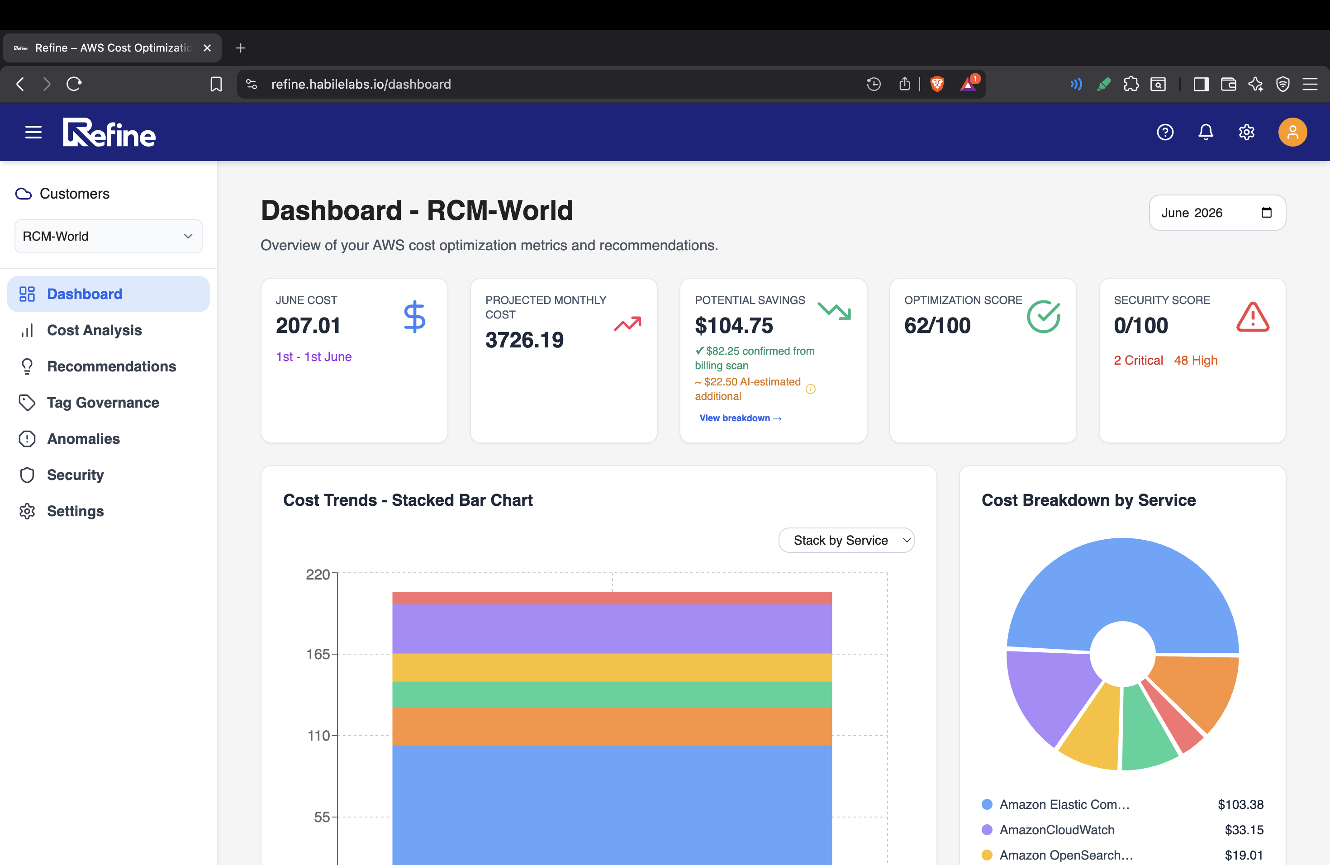
Task: Reload the current page
Action: point(74,84)
